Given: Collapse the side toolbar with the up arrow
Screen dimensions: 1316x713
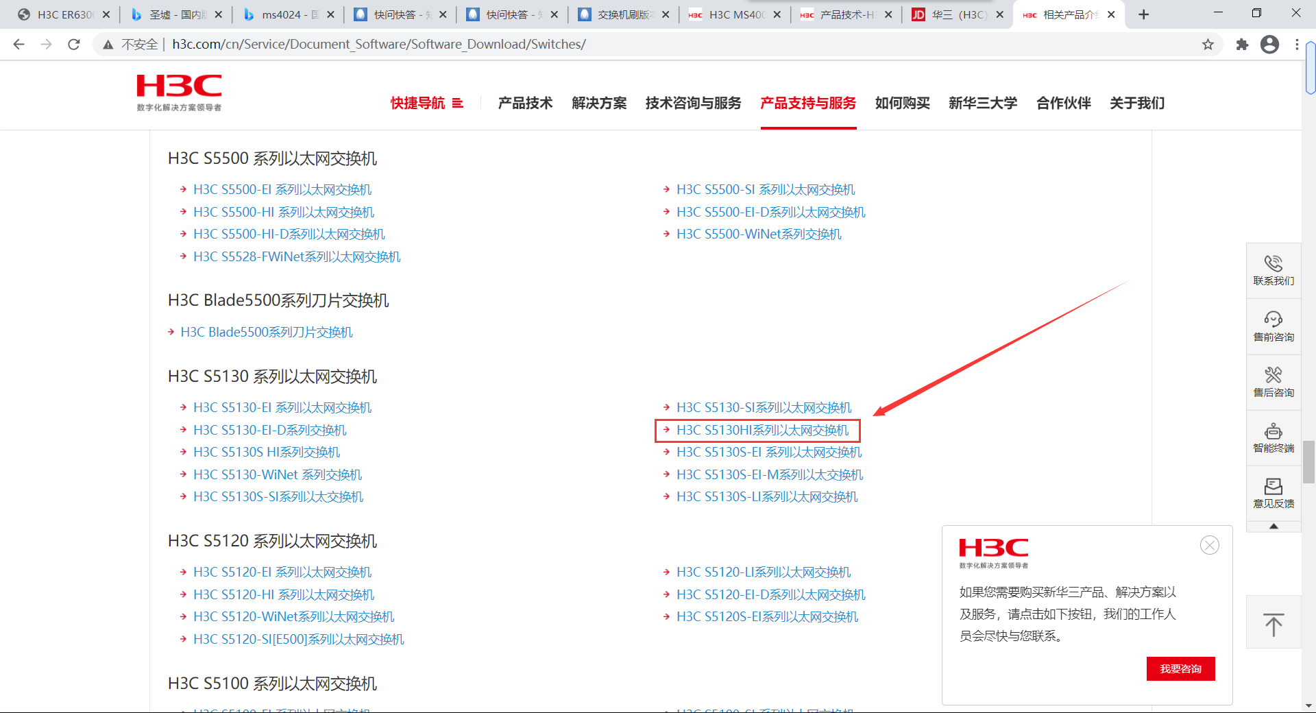Looking at the screenshot, I should [x=1274, y=527].
